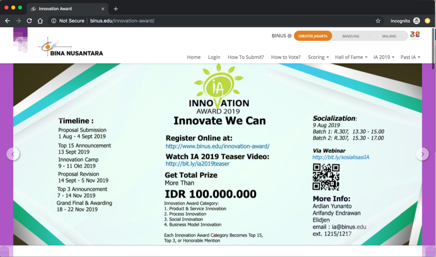436x257 pixels.
Task: Click the Bina Nusantara logo
Action: [71, 47]
